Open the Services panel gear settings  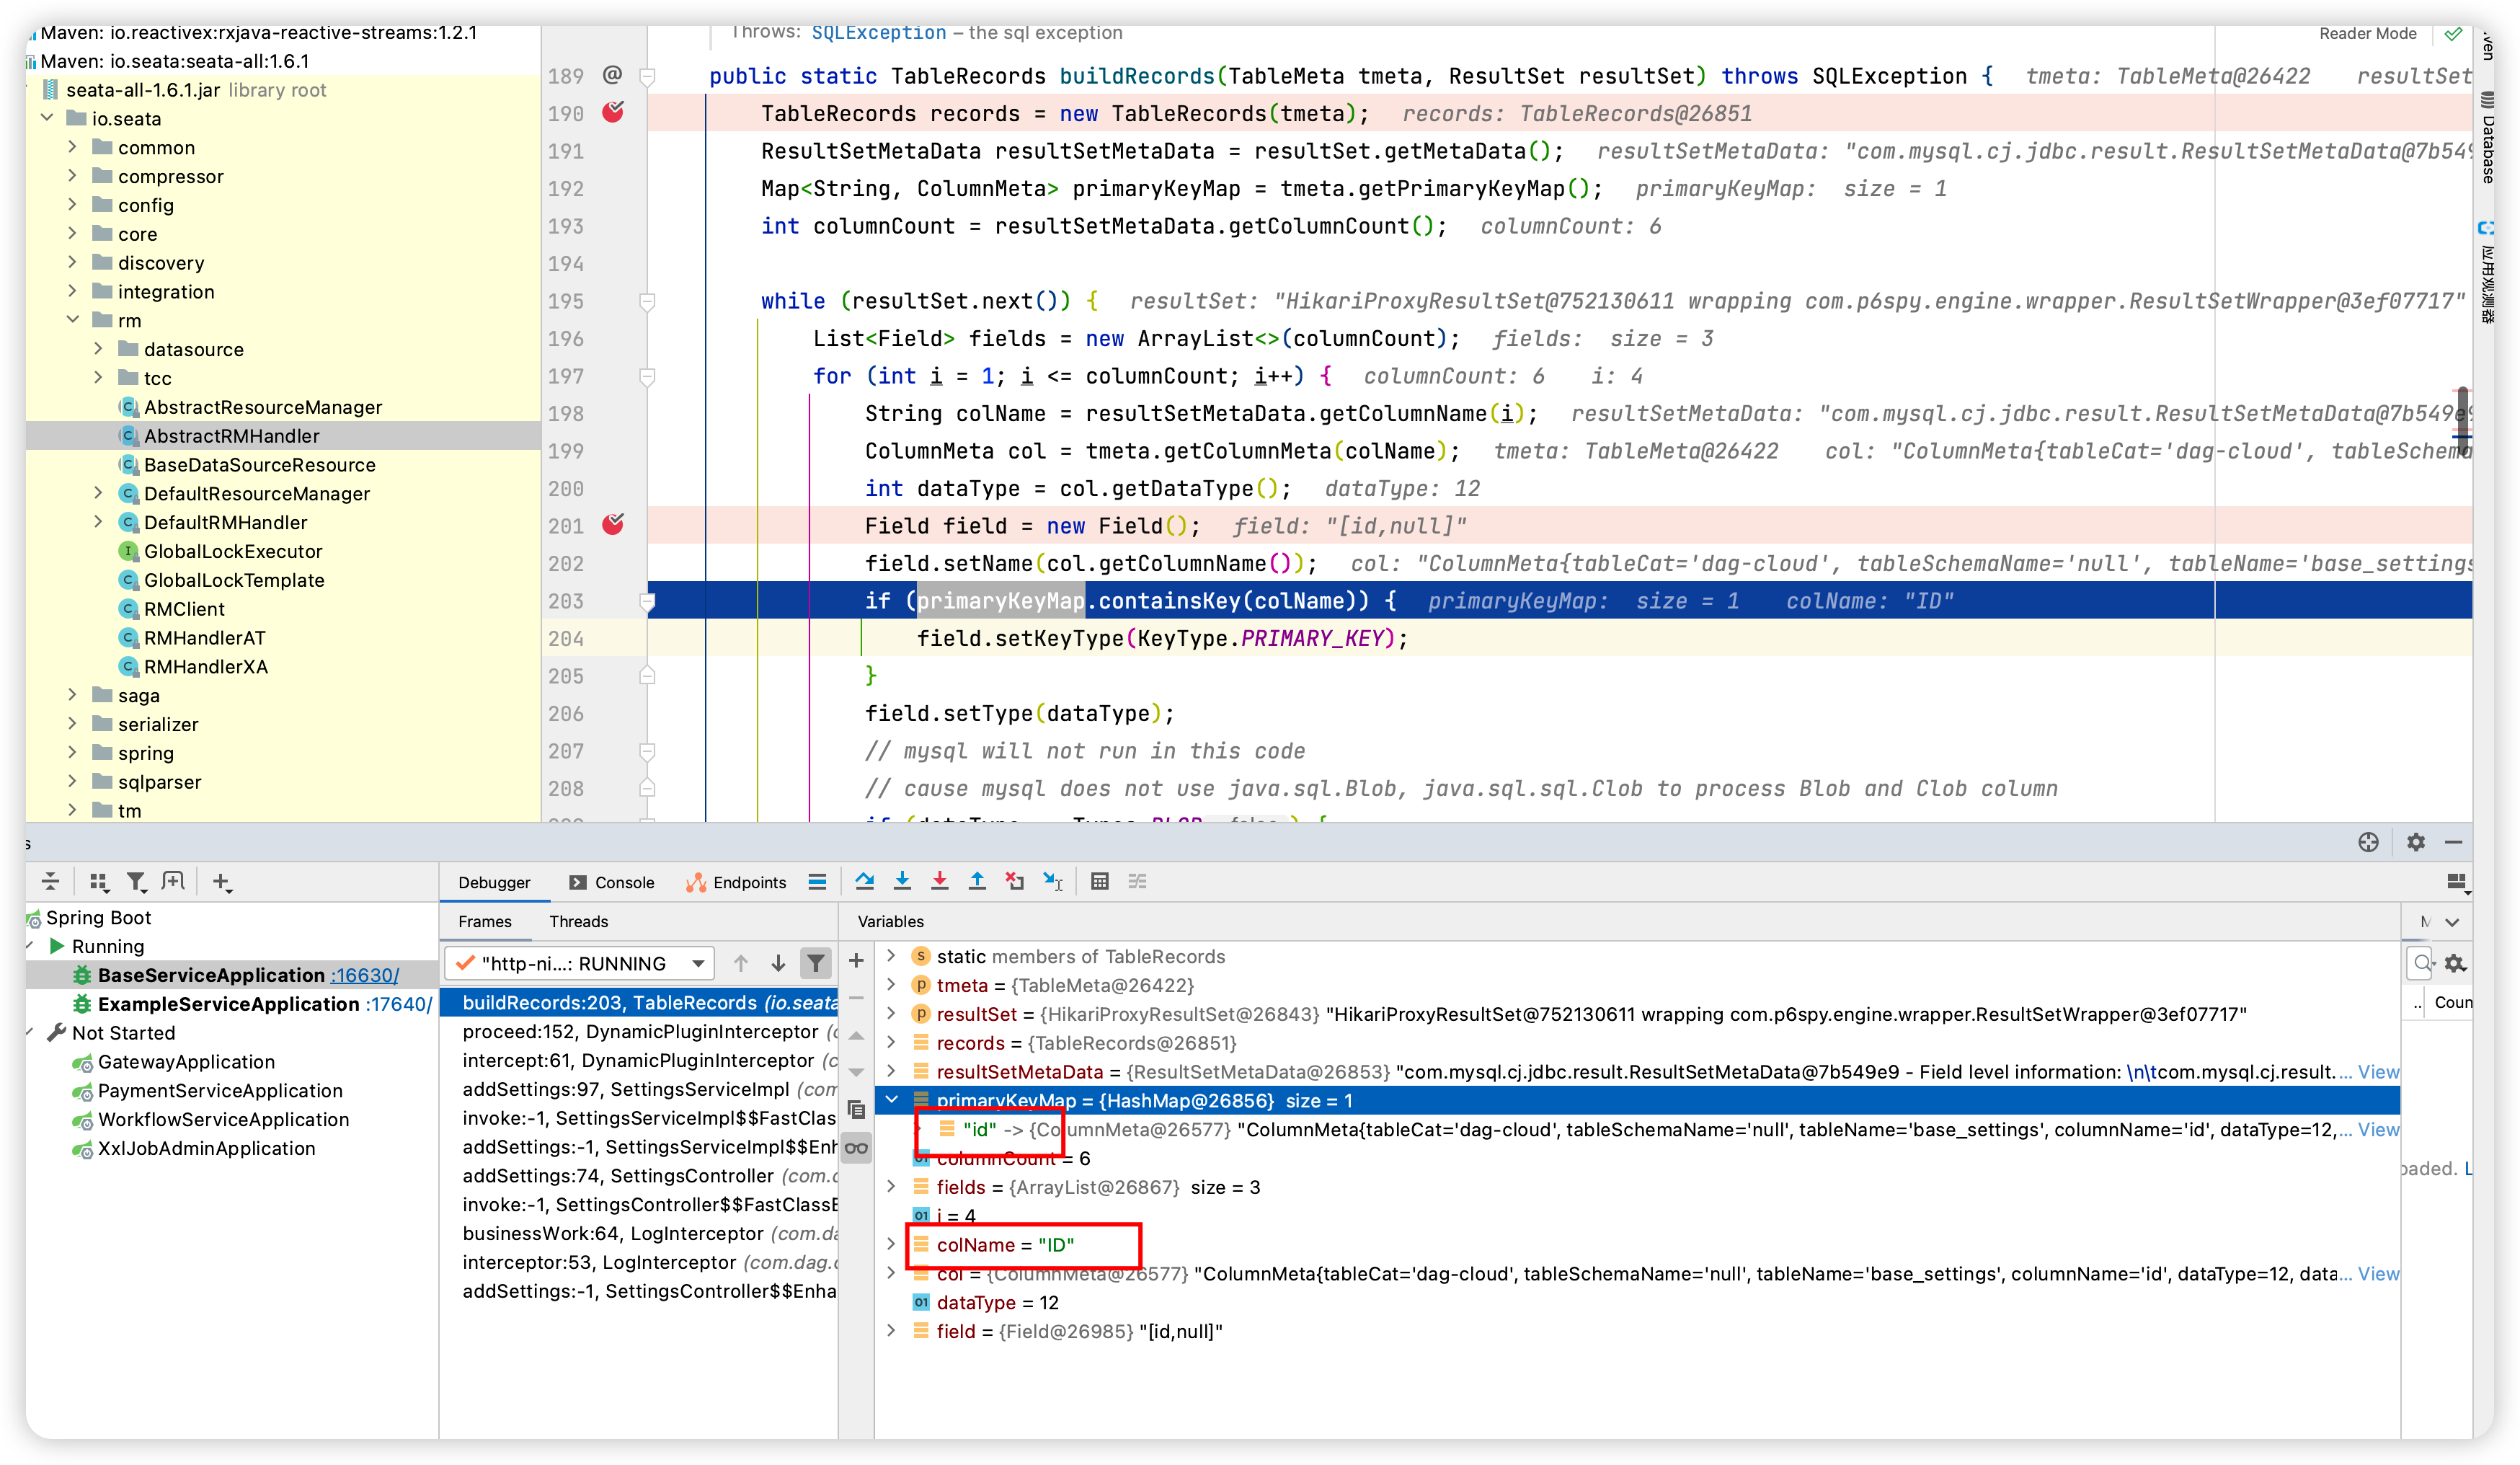(2416, 842)
